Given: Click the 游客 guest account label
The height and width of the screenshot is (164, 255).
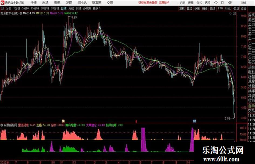Looking at the screenshot, I should (x=244, y=3).
